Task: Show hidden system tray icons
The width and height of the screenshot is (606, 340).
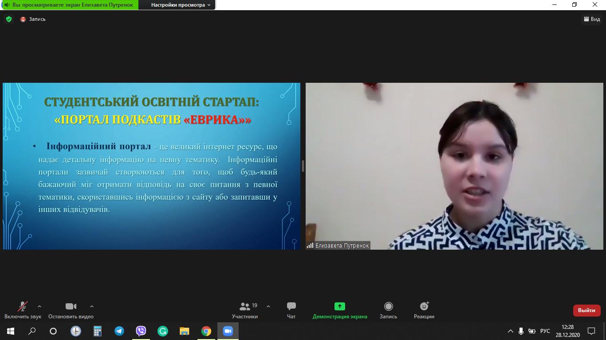Action: [x=511, y=331]
